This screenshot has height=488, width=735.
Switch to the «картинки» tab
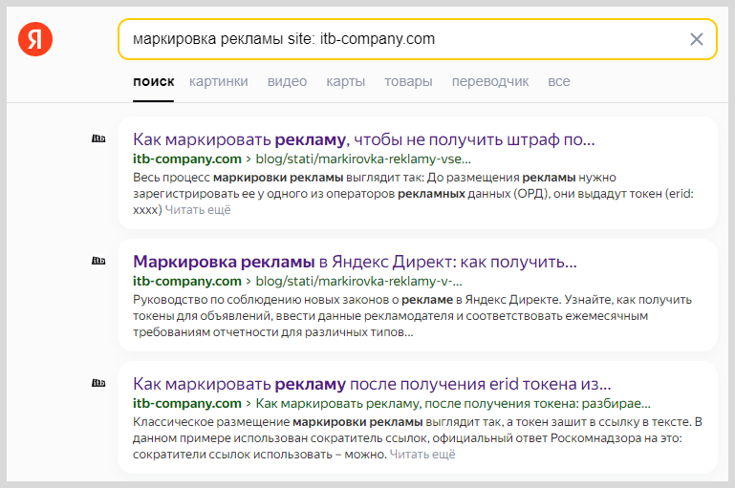219,81
